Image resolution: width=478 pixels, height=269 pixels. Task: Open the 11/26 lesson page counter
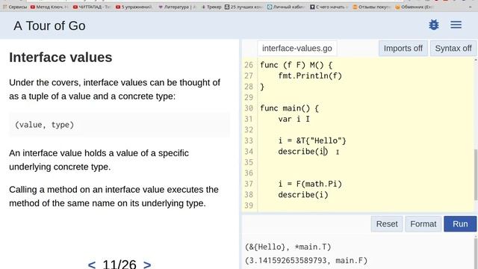[x=119, y=264]
